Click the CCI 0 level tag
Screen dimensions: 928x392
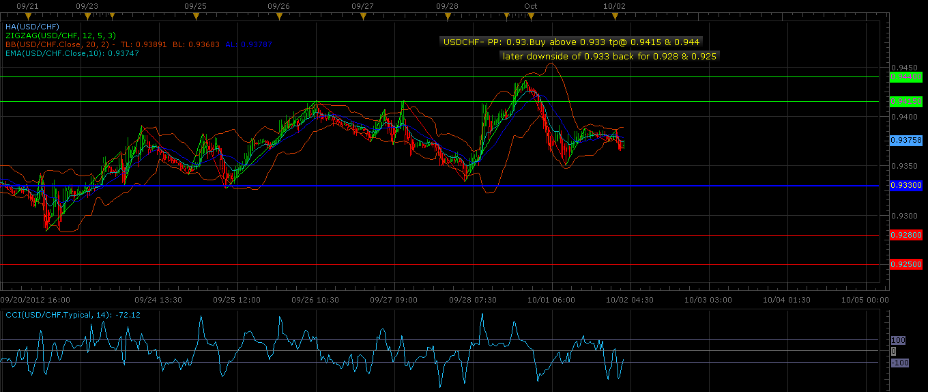click(x=893, y=351)
